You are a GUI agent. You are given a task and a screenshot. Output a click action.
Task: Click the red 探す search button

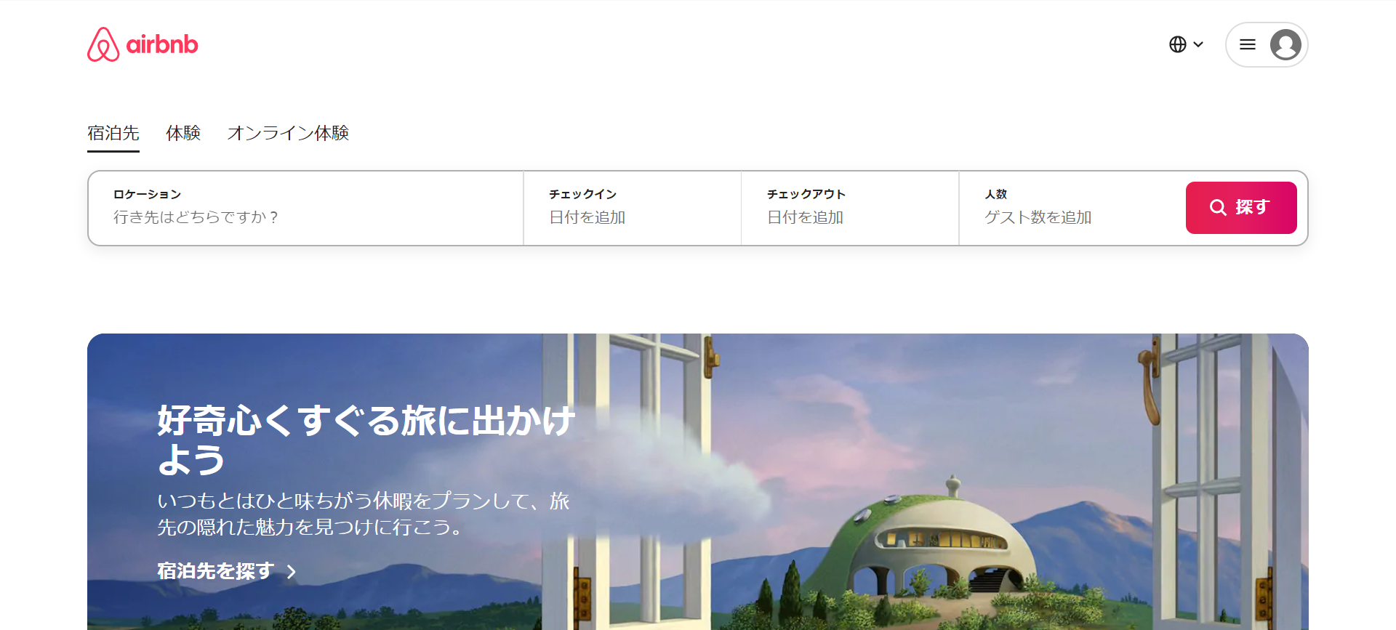pyautogui.click(x=1241, y=208)
